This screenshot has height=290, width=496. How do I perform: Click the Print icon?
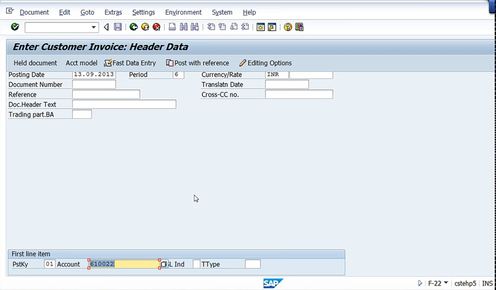(172, 27)
